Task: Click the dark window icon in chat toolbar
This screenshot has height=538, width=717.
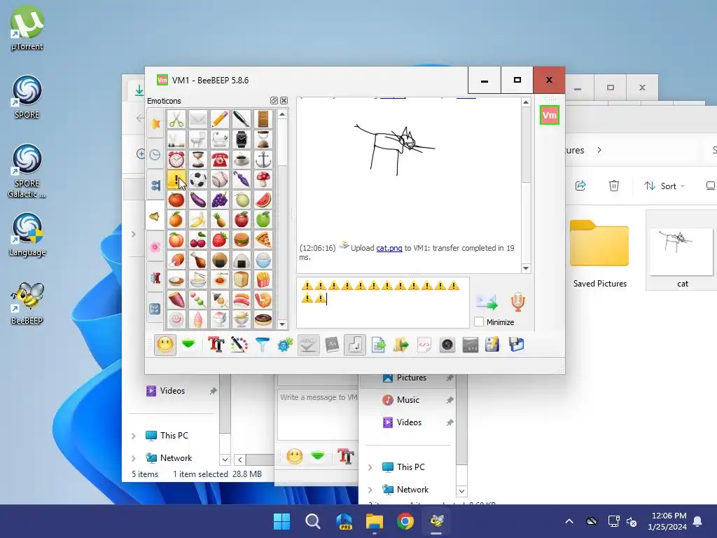Action: [470, 345]
